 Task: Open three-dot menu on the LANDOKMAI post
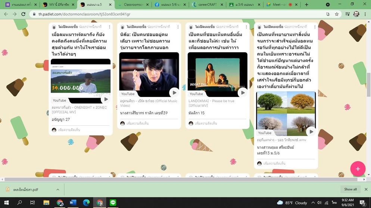point(246,27)
